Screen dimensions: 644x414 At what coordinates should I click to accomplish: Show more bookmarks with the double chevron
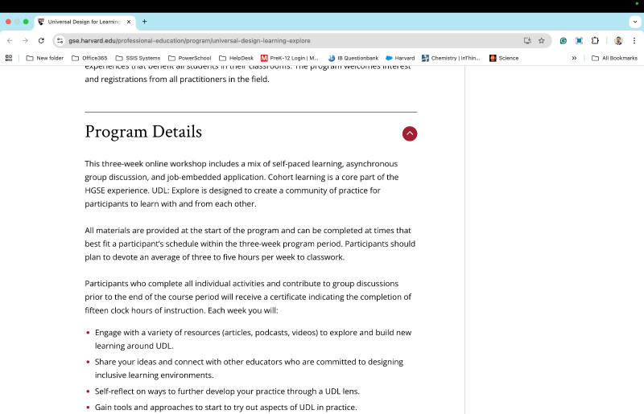point(574,58)
